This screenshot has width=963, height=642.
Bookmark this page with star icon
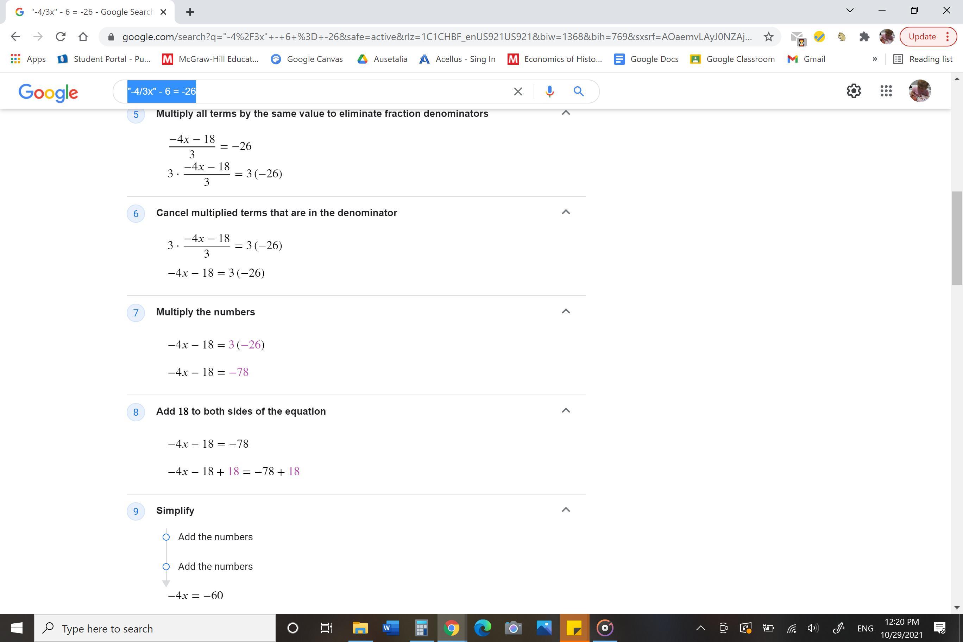(768, 37)
